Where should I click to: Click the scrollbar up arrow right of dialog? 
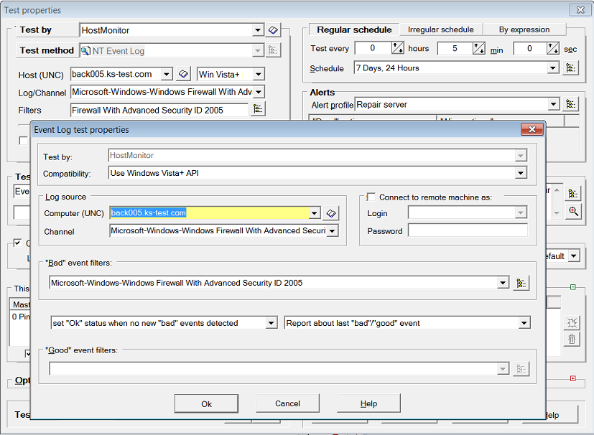(x=557, y=190)
